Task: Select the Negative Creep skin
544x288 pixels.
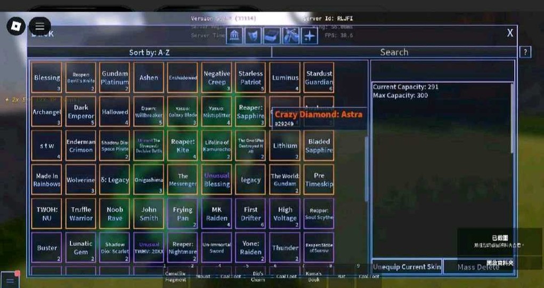Action: (x=216, y=77)
